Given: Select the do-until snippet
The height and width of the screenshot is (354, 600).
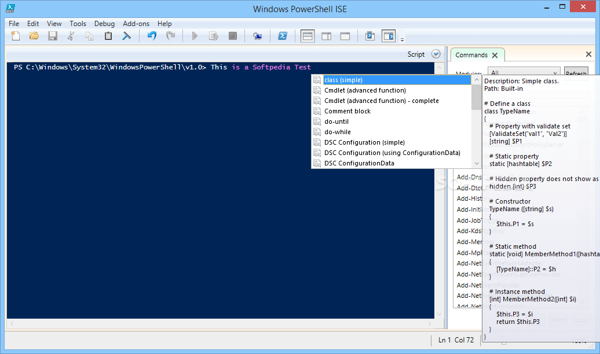Looking at the screenshot, I should tap(392, 121).
